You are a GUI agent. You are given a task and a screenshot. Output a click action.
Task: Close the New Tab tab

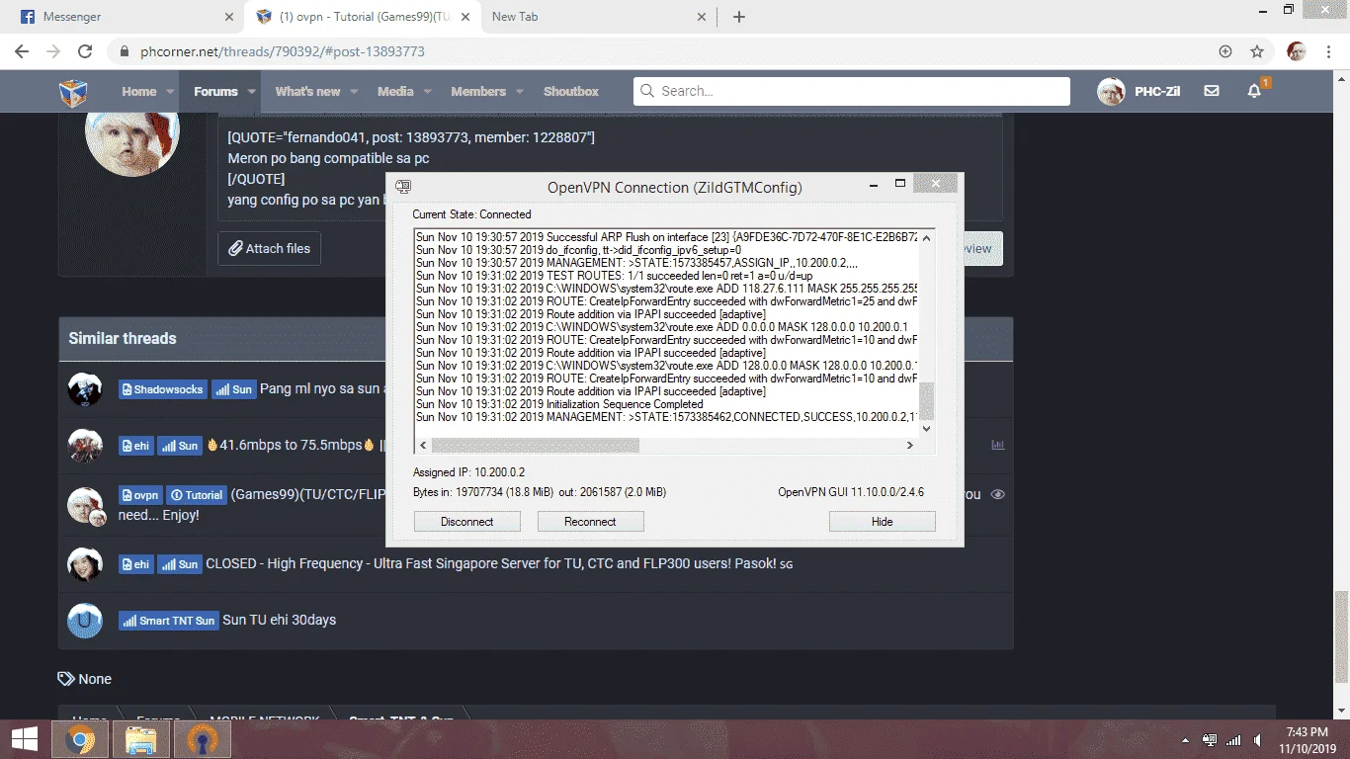tap(702, 17)
